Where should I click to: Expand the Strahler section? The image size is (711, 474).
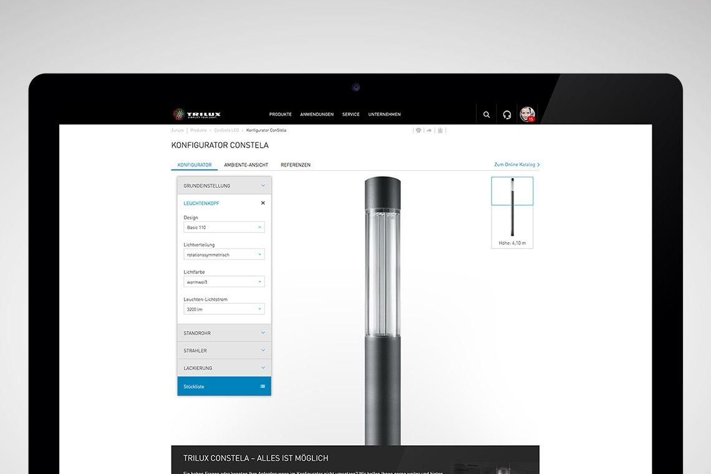[x=224, y=351]
